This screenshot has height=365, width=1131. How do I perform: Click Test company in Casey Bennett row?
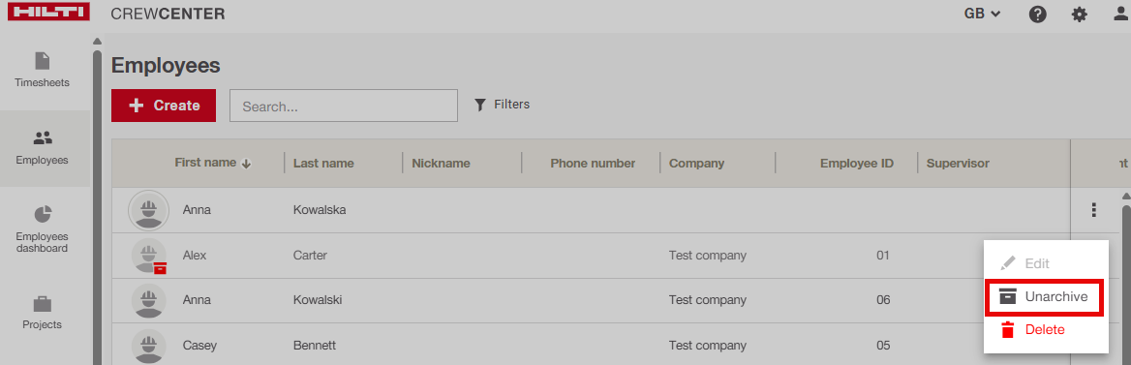point(708,346)
